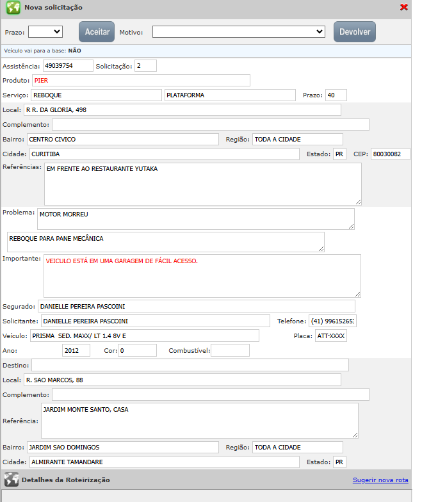Click the Aceitar button
This screenshot has width=422, height=502.
coord(97,32)
